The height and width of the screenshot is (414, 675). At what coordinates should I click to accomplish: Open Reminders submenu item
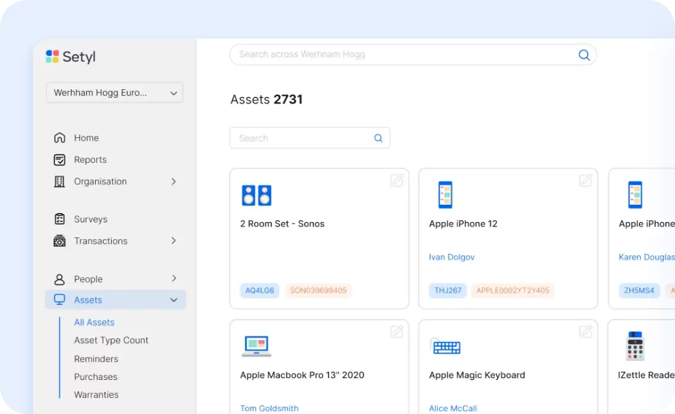[x=96, y=359]
